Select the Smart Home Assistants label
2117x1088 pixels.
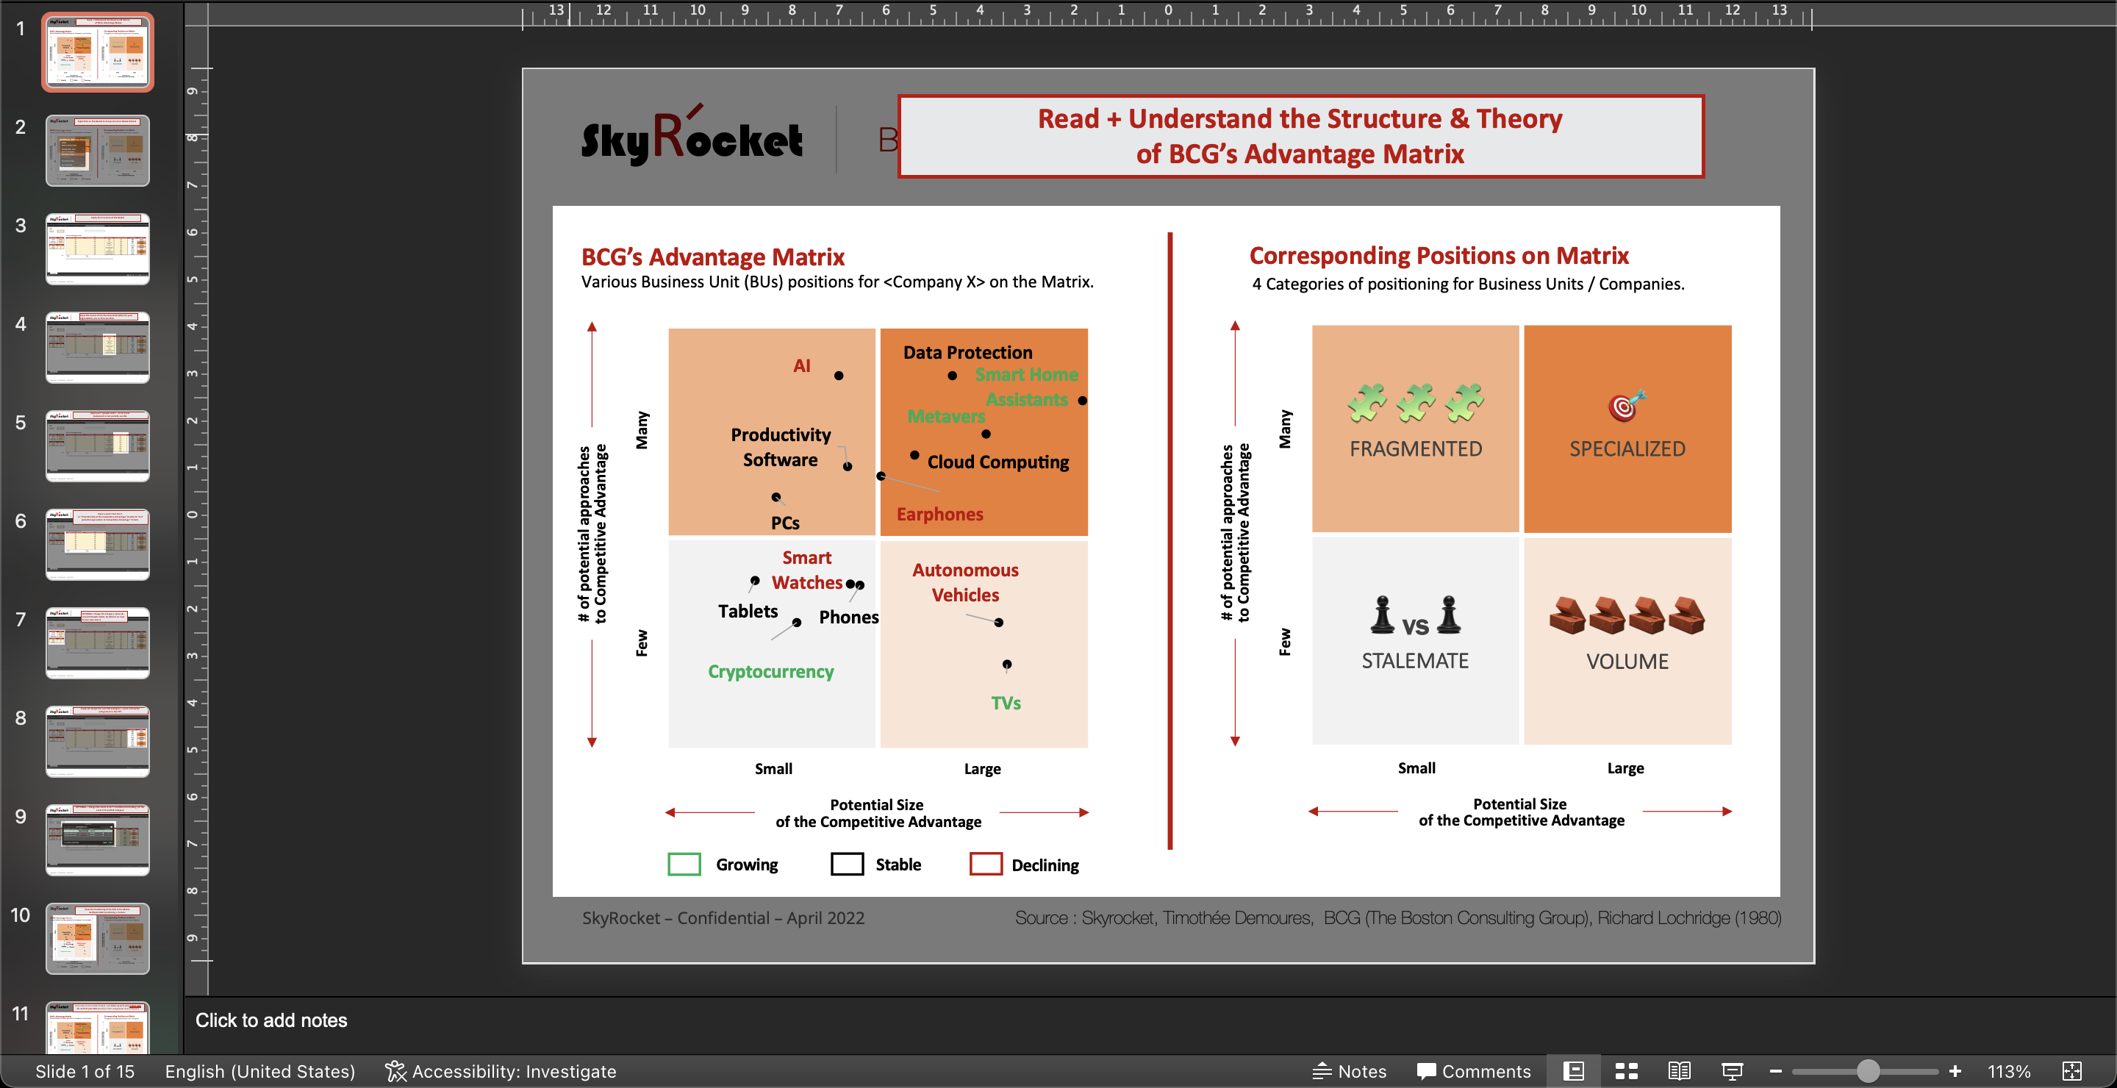click(1026, 387)
